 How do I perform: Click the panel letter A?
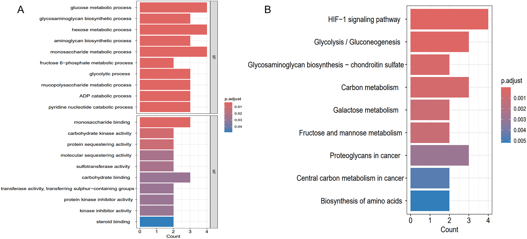tap(21, 10)
